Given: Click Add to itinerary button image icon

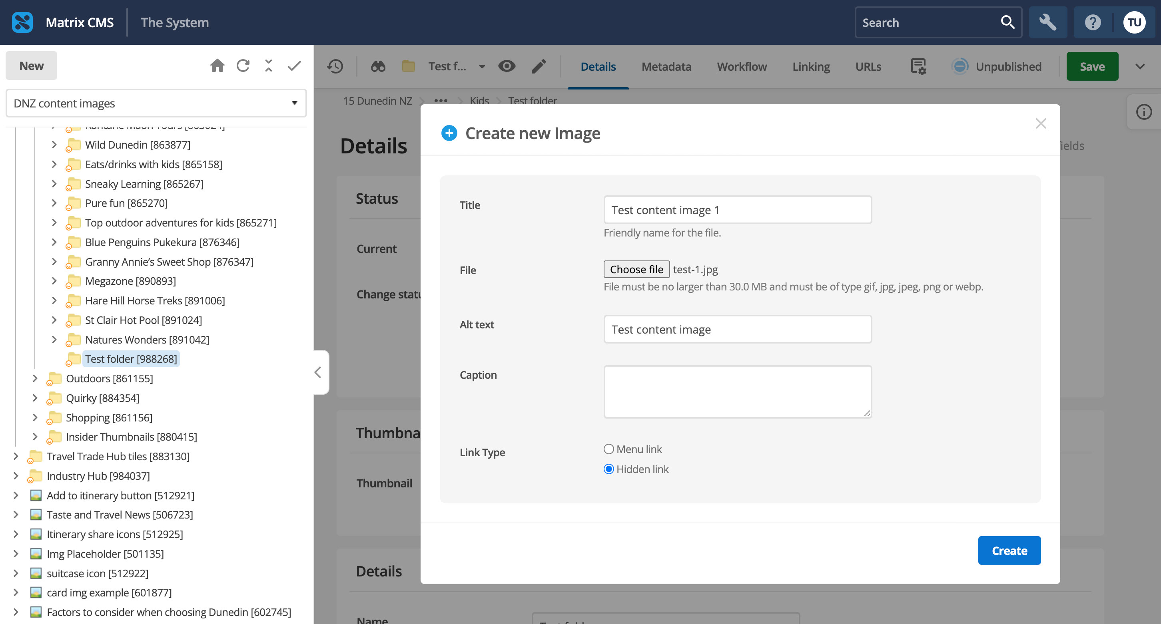Looking at the screenshot, I should [x=36, y=495].
